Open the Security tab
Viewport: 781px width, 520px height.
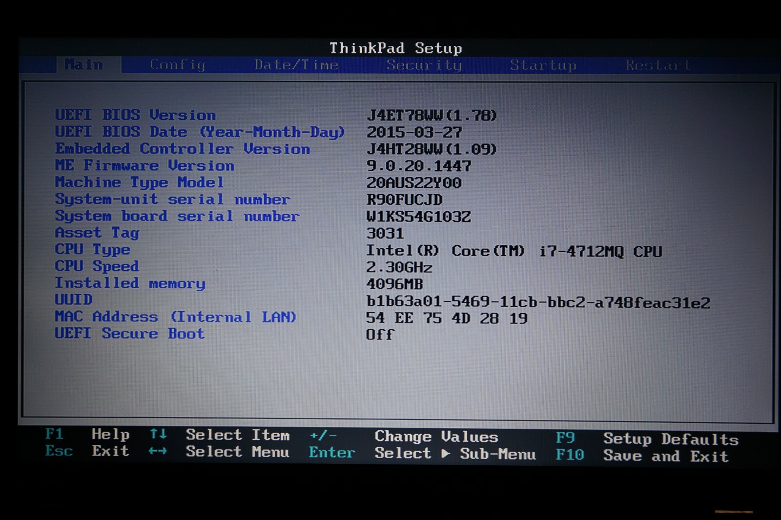424,65
